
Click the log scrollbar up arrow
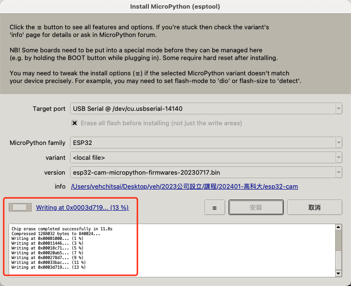point(338,227)
